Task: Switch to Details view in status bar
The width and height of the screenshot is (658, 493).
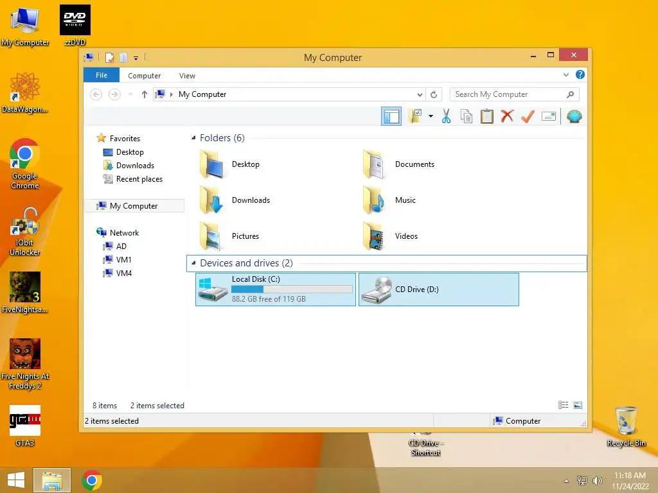Action: 563,405
